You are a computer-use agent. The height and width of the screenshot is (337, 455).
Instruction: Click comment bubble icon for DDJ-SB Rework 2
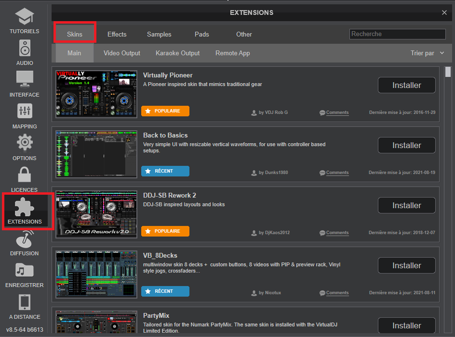point(322,233)
